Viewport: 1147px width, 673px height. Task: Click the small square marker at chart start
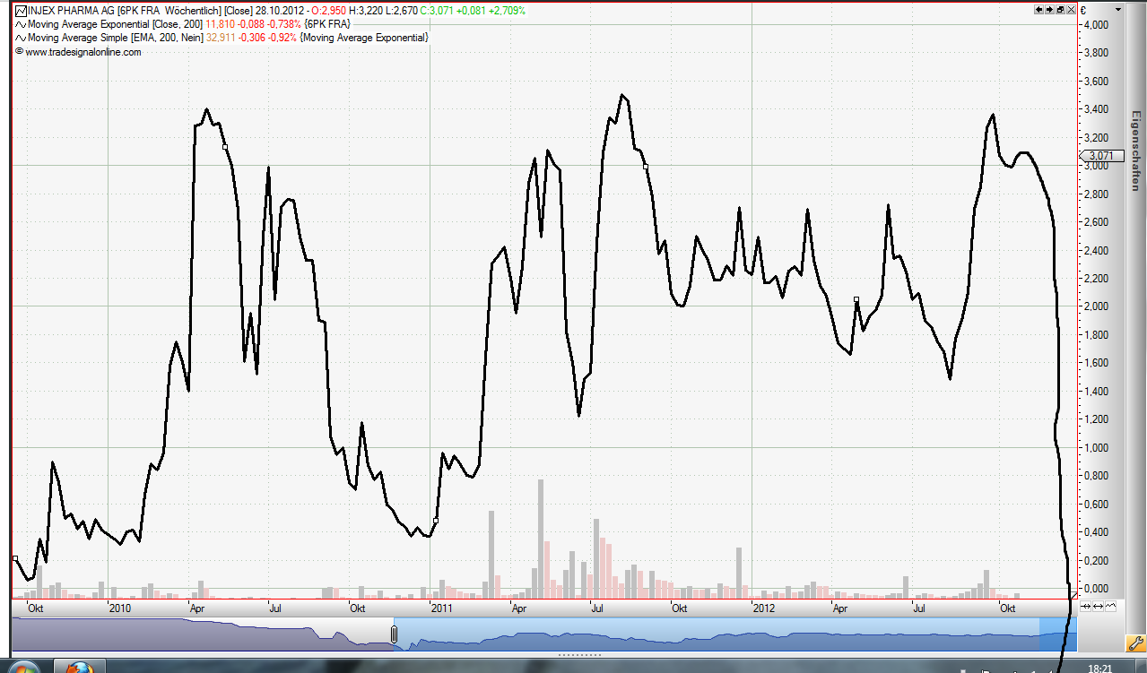coord(14,557)
